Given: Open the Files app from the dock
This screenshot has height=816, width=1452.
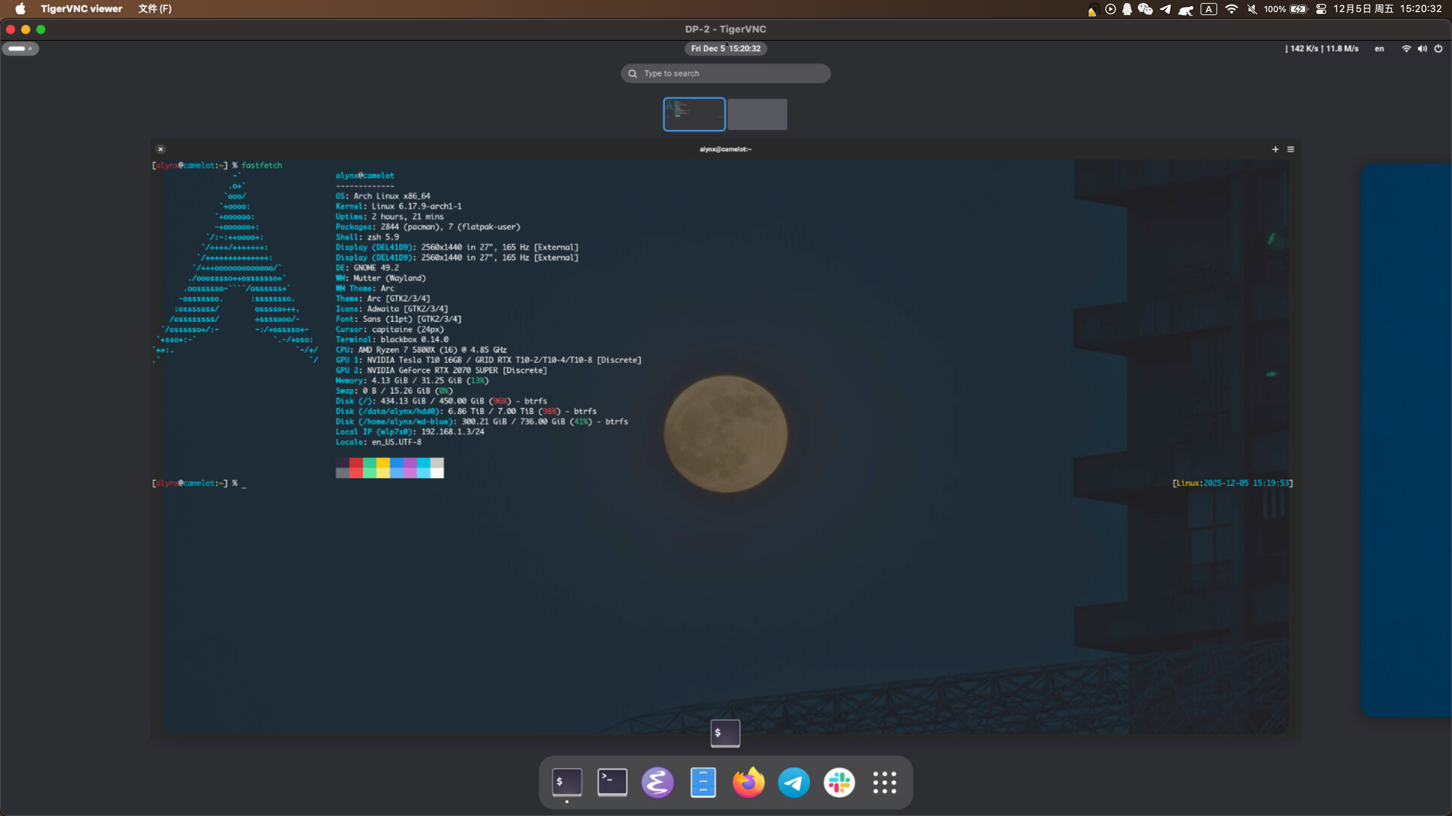Looking at the screenshot, I should coord(703,782).
